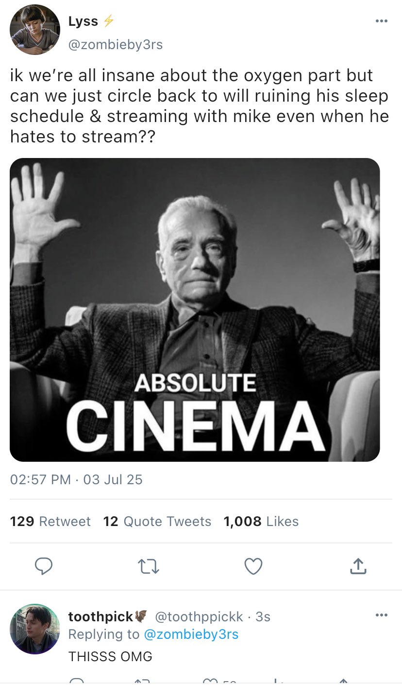This screenshot has width=402, height=685.
Task: Open toothpick's profile avatar
Action: point(34,629)
